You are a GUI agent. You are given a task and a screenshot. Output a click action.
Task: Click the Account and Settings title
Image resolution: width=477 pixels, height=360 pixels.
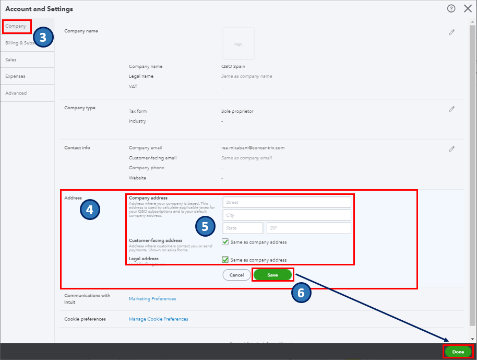(x=39, y=9)
